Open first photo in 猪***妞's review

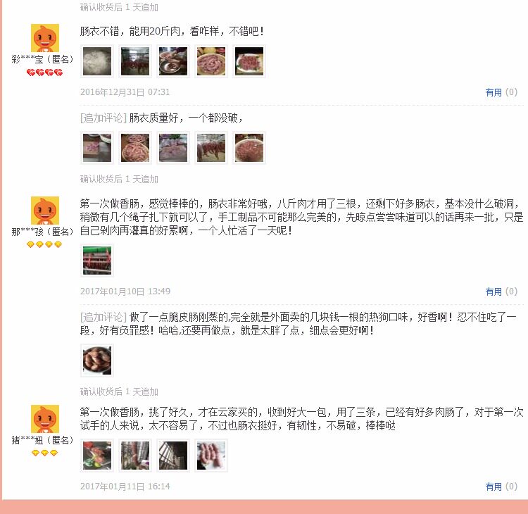click(x=97, y=456)
